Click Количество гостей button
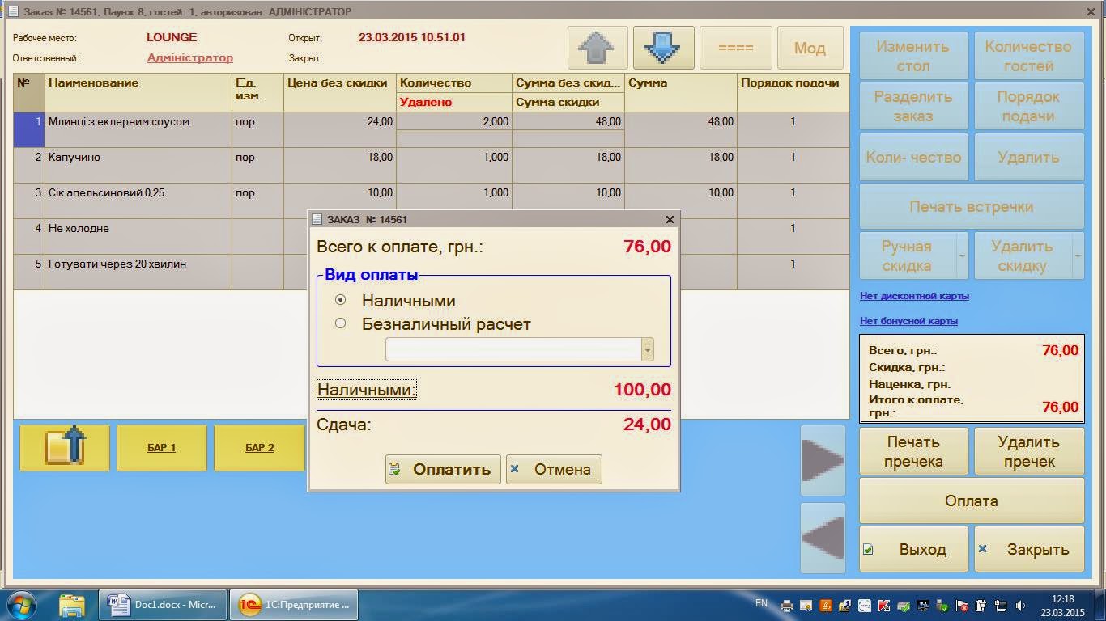 1028,56
